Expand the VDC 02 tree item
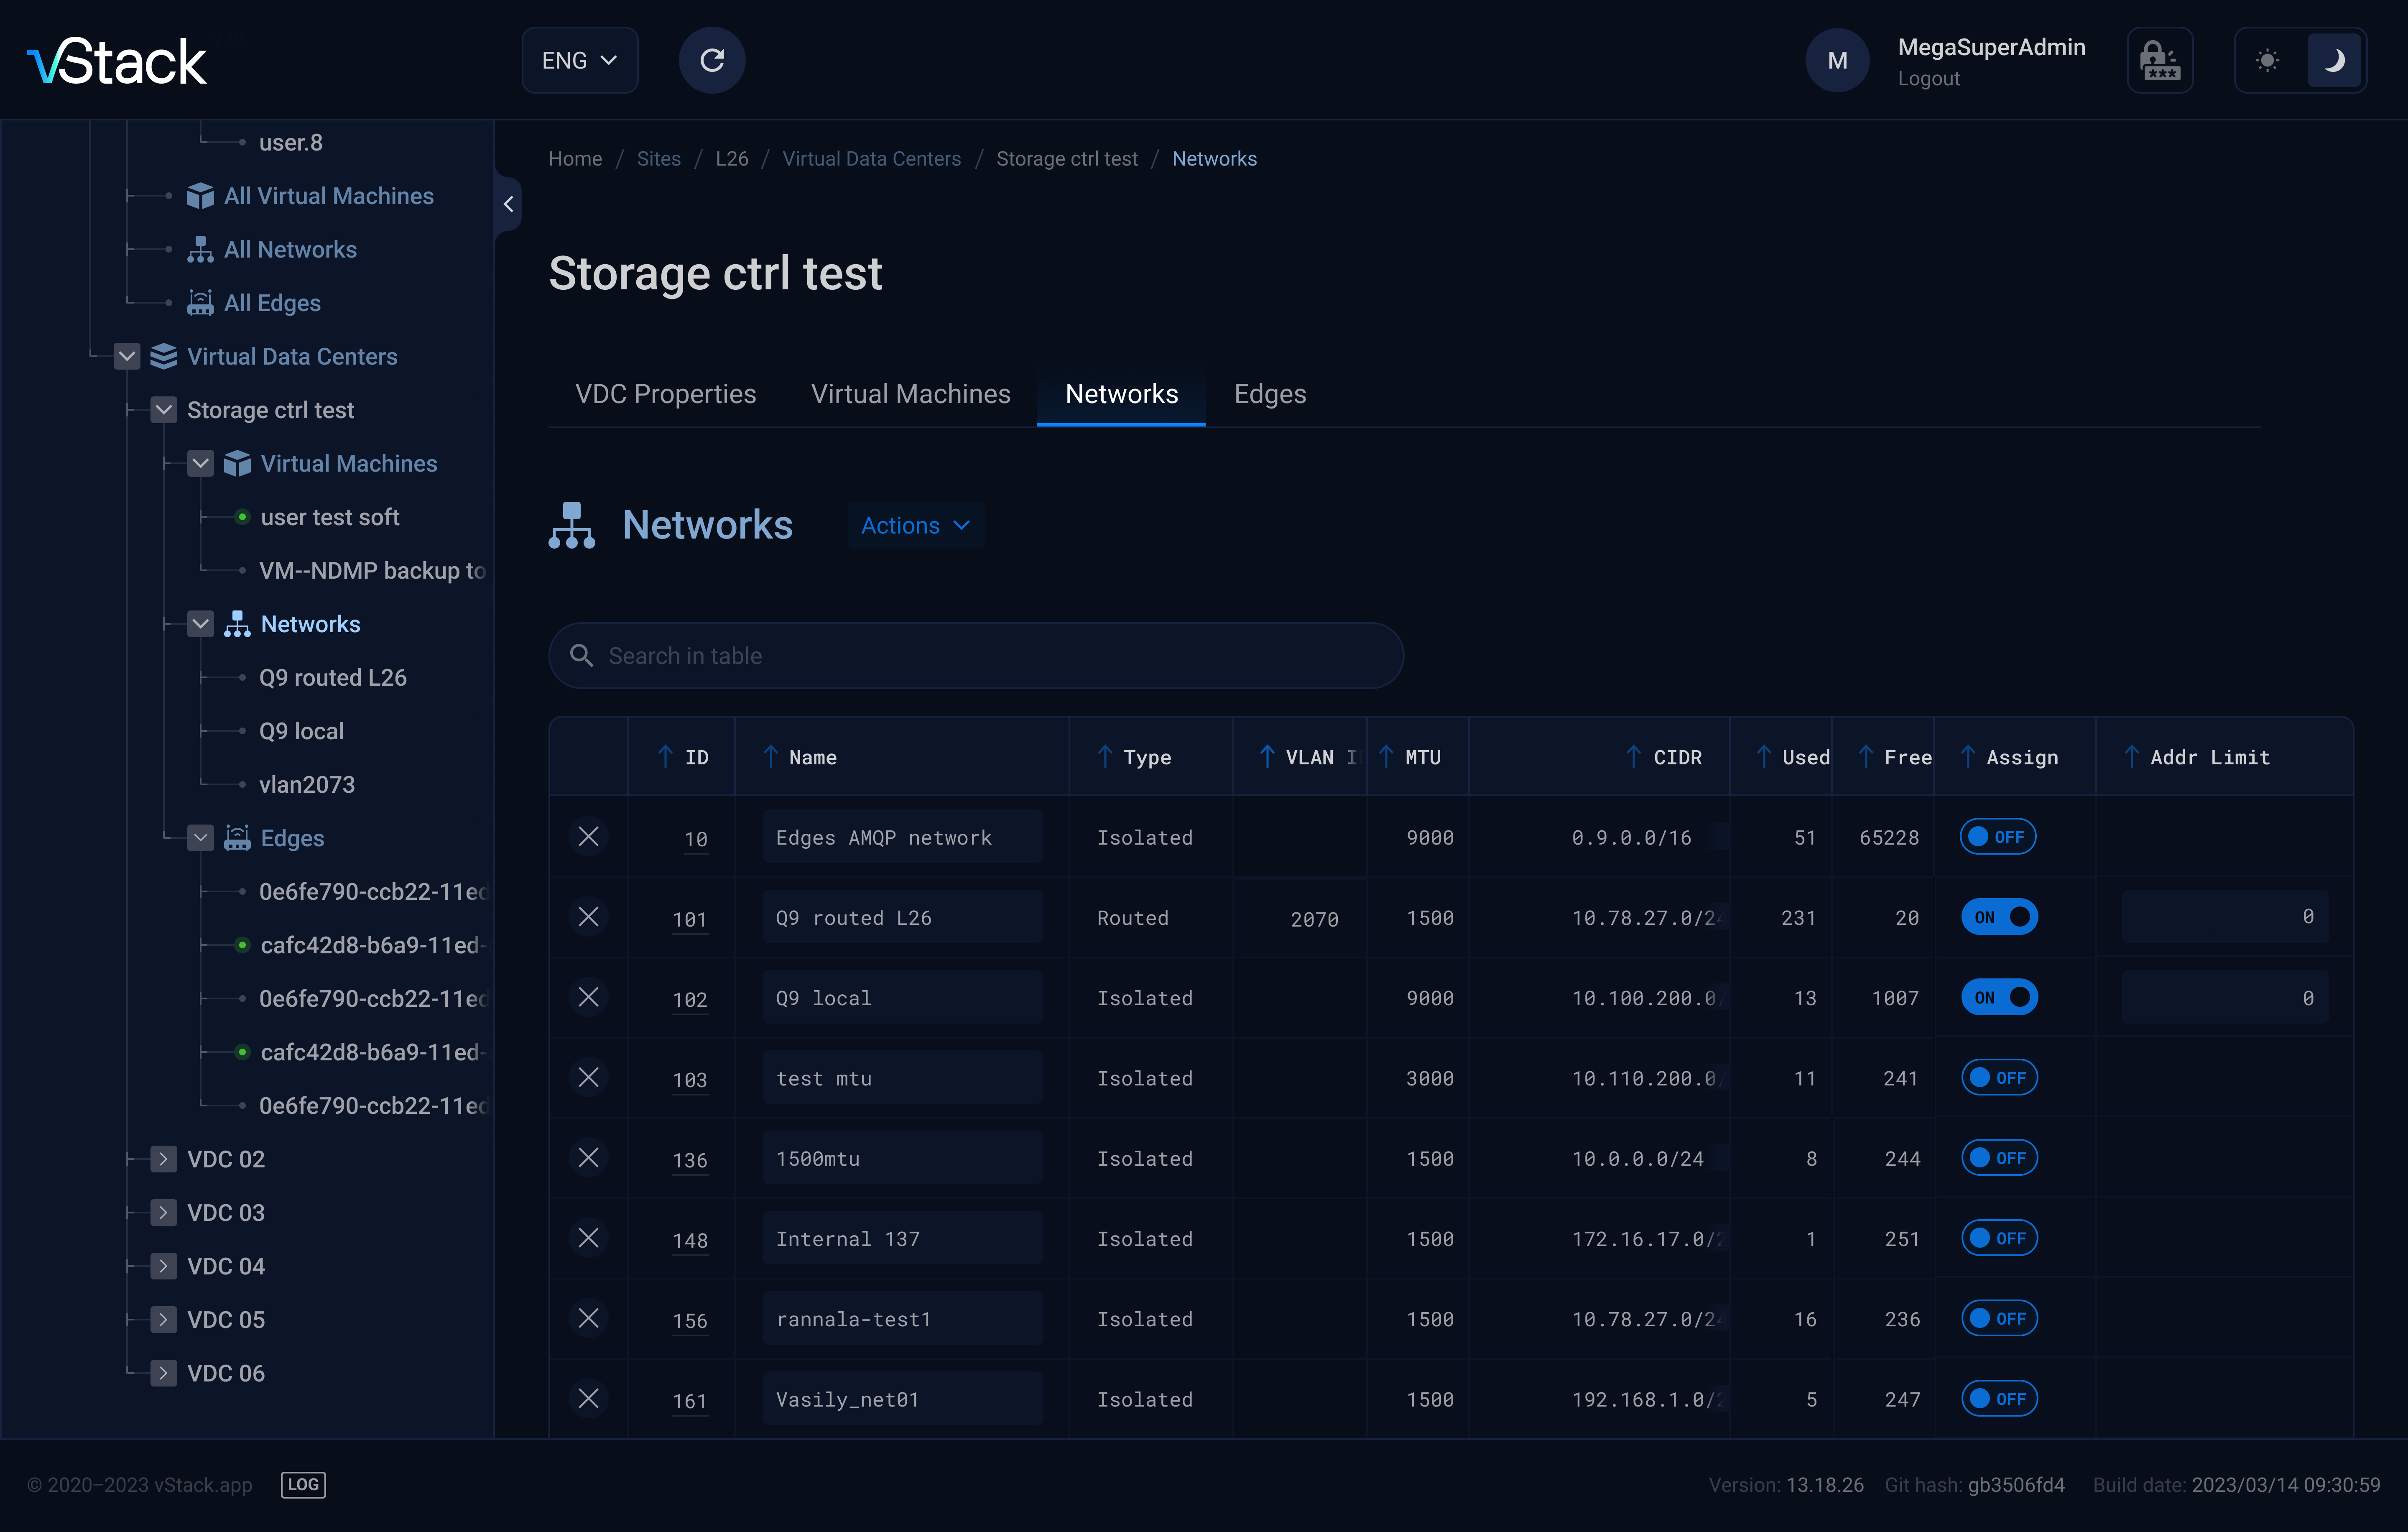Screen dimensions: 2408x1532 tap(163, 1158)
